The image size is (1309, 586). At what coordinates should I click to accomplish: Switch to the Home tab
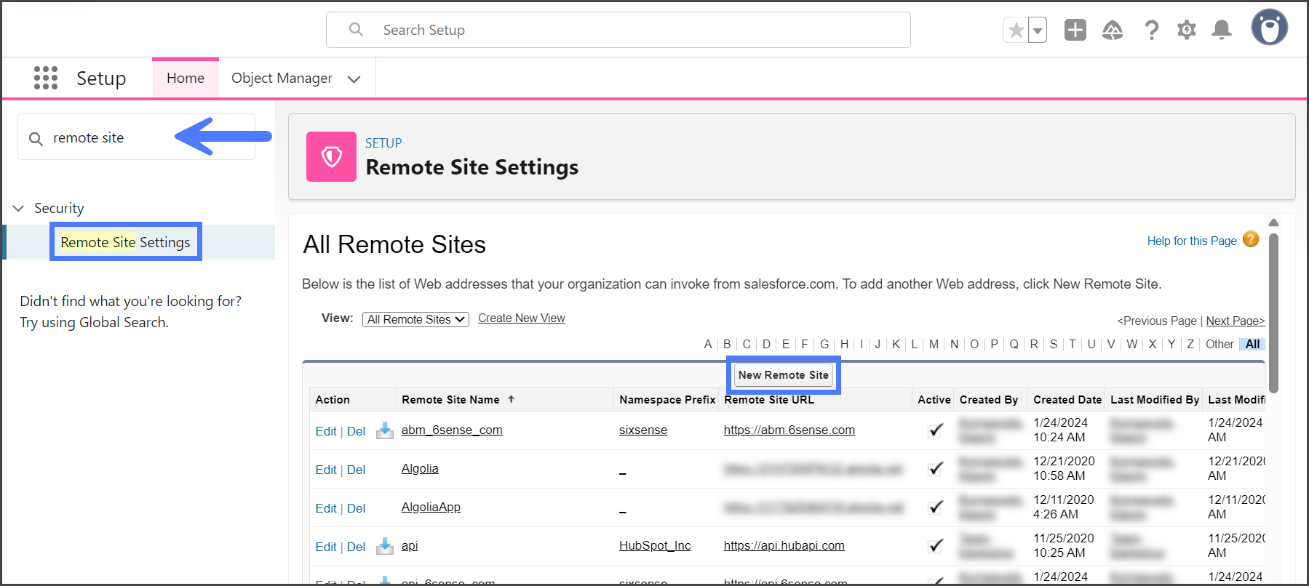pyautogui.click(x=185, y=78)
